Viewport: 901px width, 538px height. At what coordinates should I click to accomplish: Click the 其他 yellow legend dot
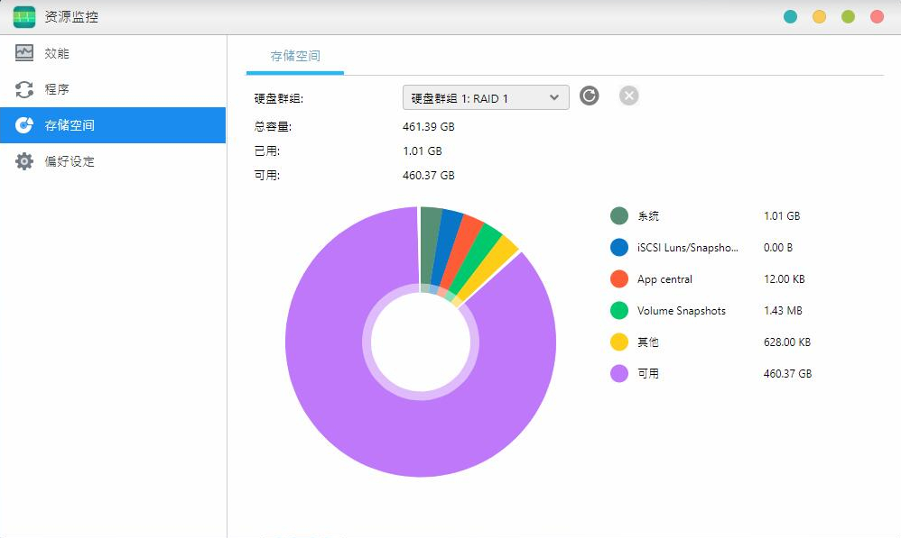point(618,342)
